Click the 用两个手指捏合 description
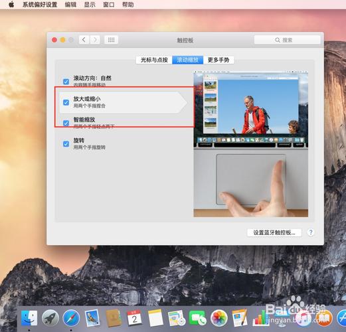The image size is (346, 332). (90, 106)
